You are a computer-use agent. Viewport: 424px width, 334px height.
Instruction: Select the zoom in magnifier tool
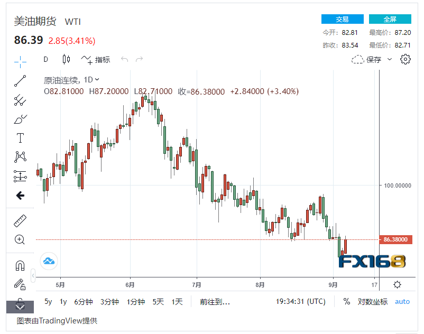20,240
